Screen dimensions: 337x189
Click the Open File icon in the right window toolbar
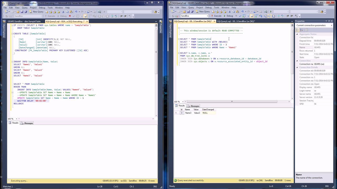(x=184, y=12)
